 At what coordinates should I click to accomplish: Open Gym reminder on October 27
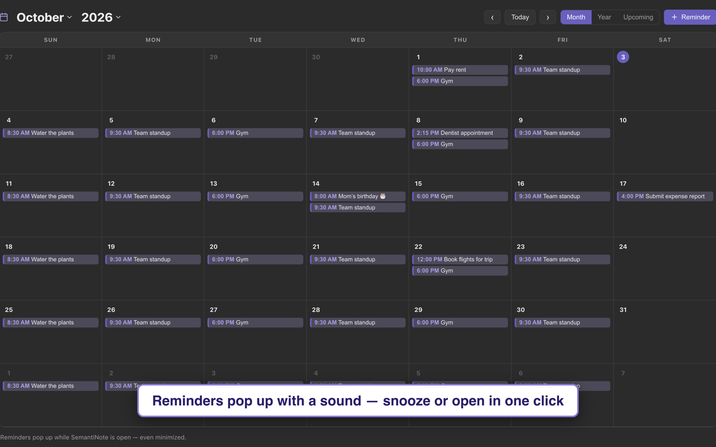[x=255, y=322]
